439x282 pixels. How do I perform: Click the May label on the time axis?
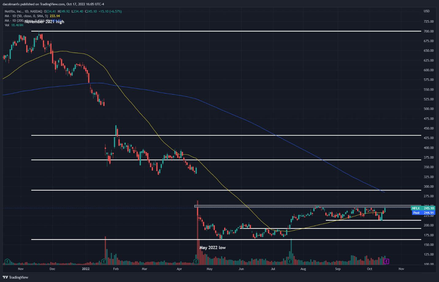tap(209, 269)
